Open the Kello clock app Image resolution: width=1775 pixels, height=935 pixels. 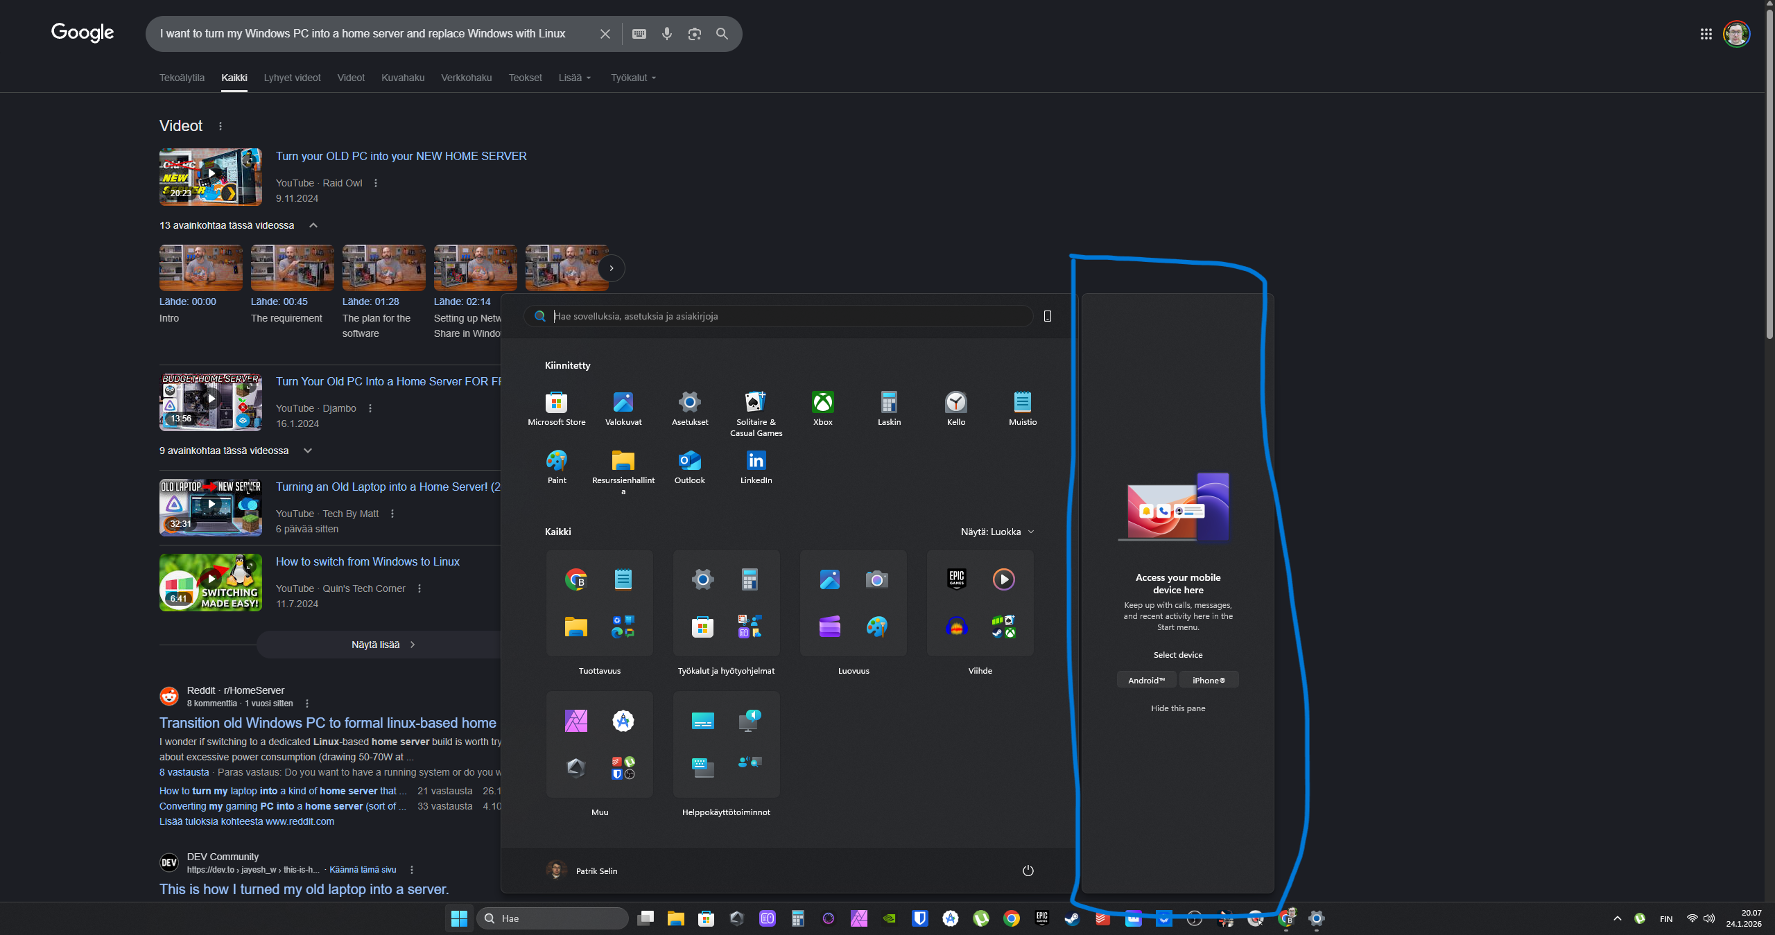(x=955, y=408)
